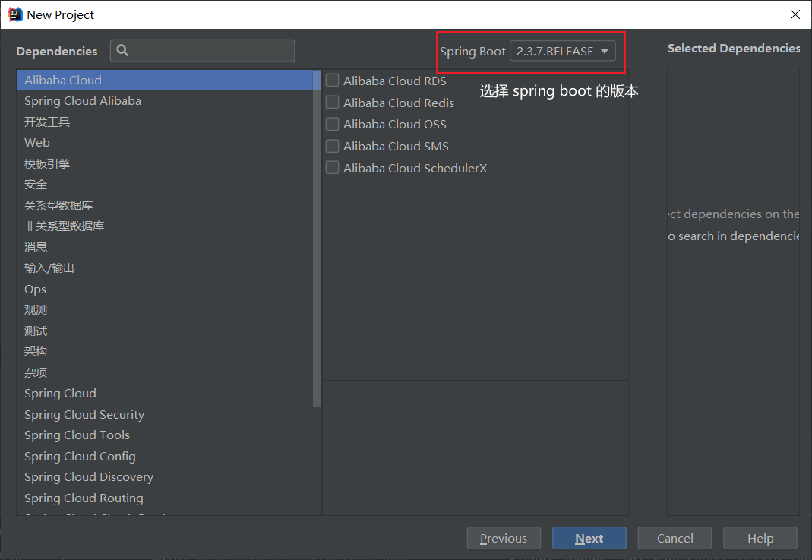Click into the Dependencies search field
Viewport: 812px width, 560px height.
coord(203,51)
